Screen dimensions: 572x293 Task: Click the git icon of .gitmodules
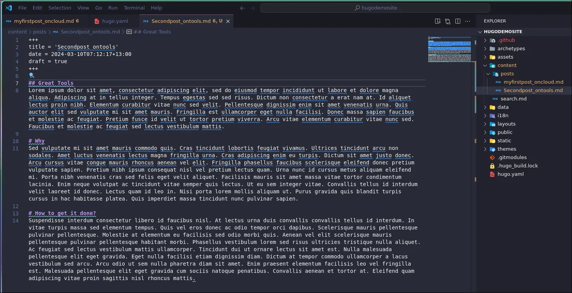[x=492, y=158]
